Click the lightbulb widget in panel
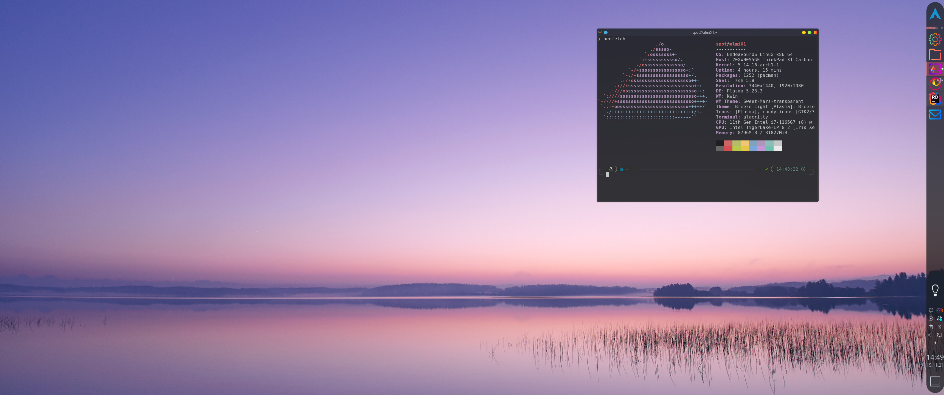The image size is (944, 395). tap(935, 290)
